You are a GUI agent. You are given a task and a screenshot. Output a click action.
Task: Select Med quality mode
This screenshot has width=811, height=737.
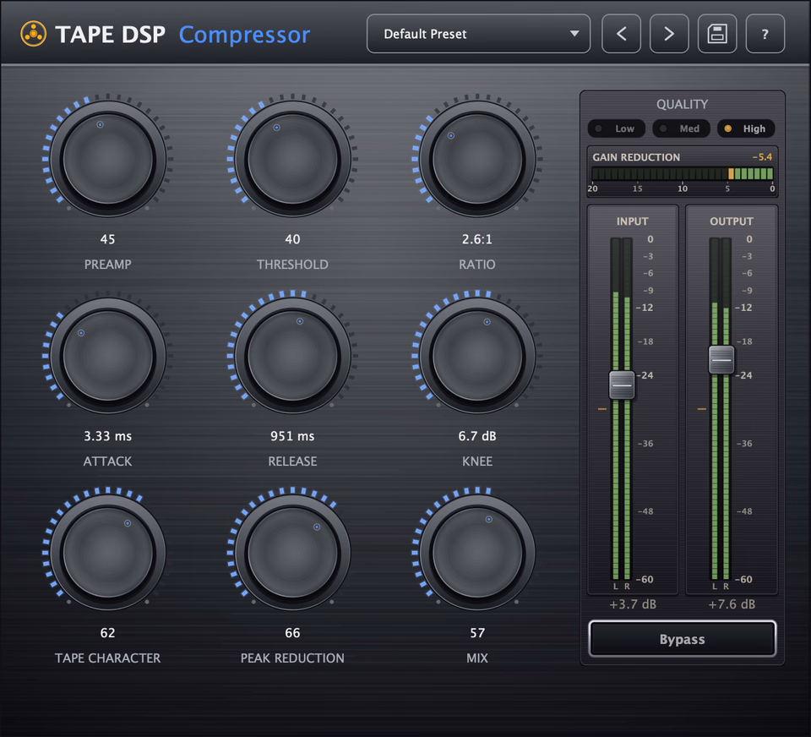tap(681, 128)
